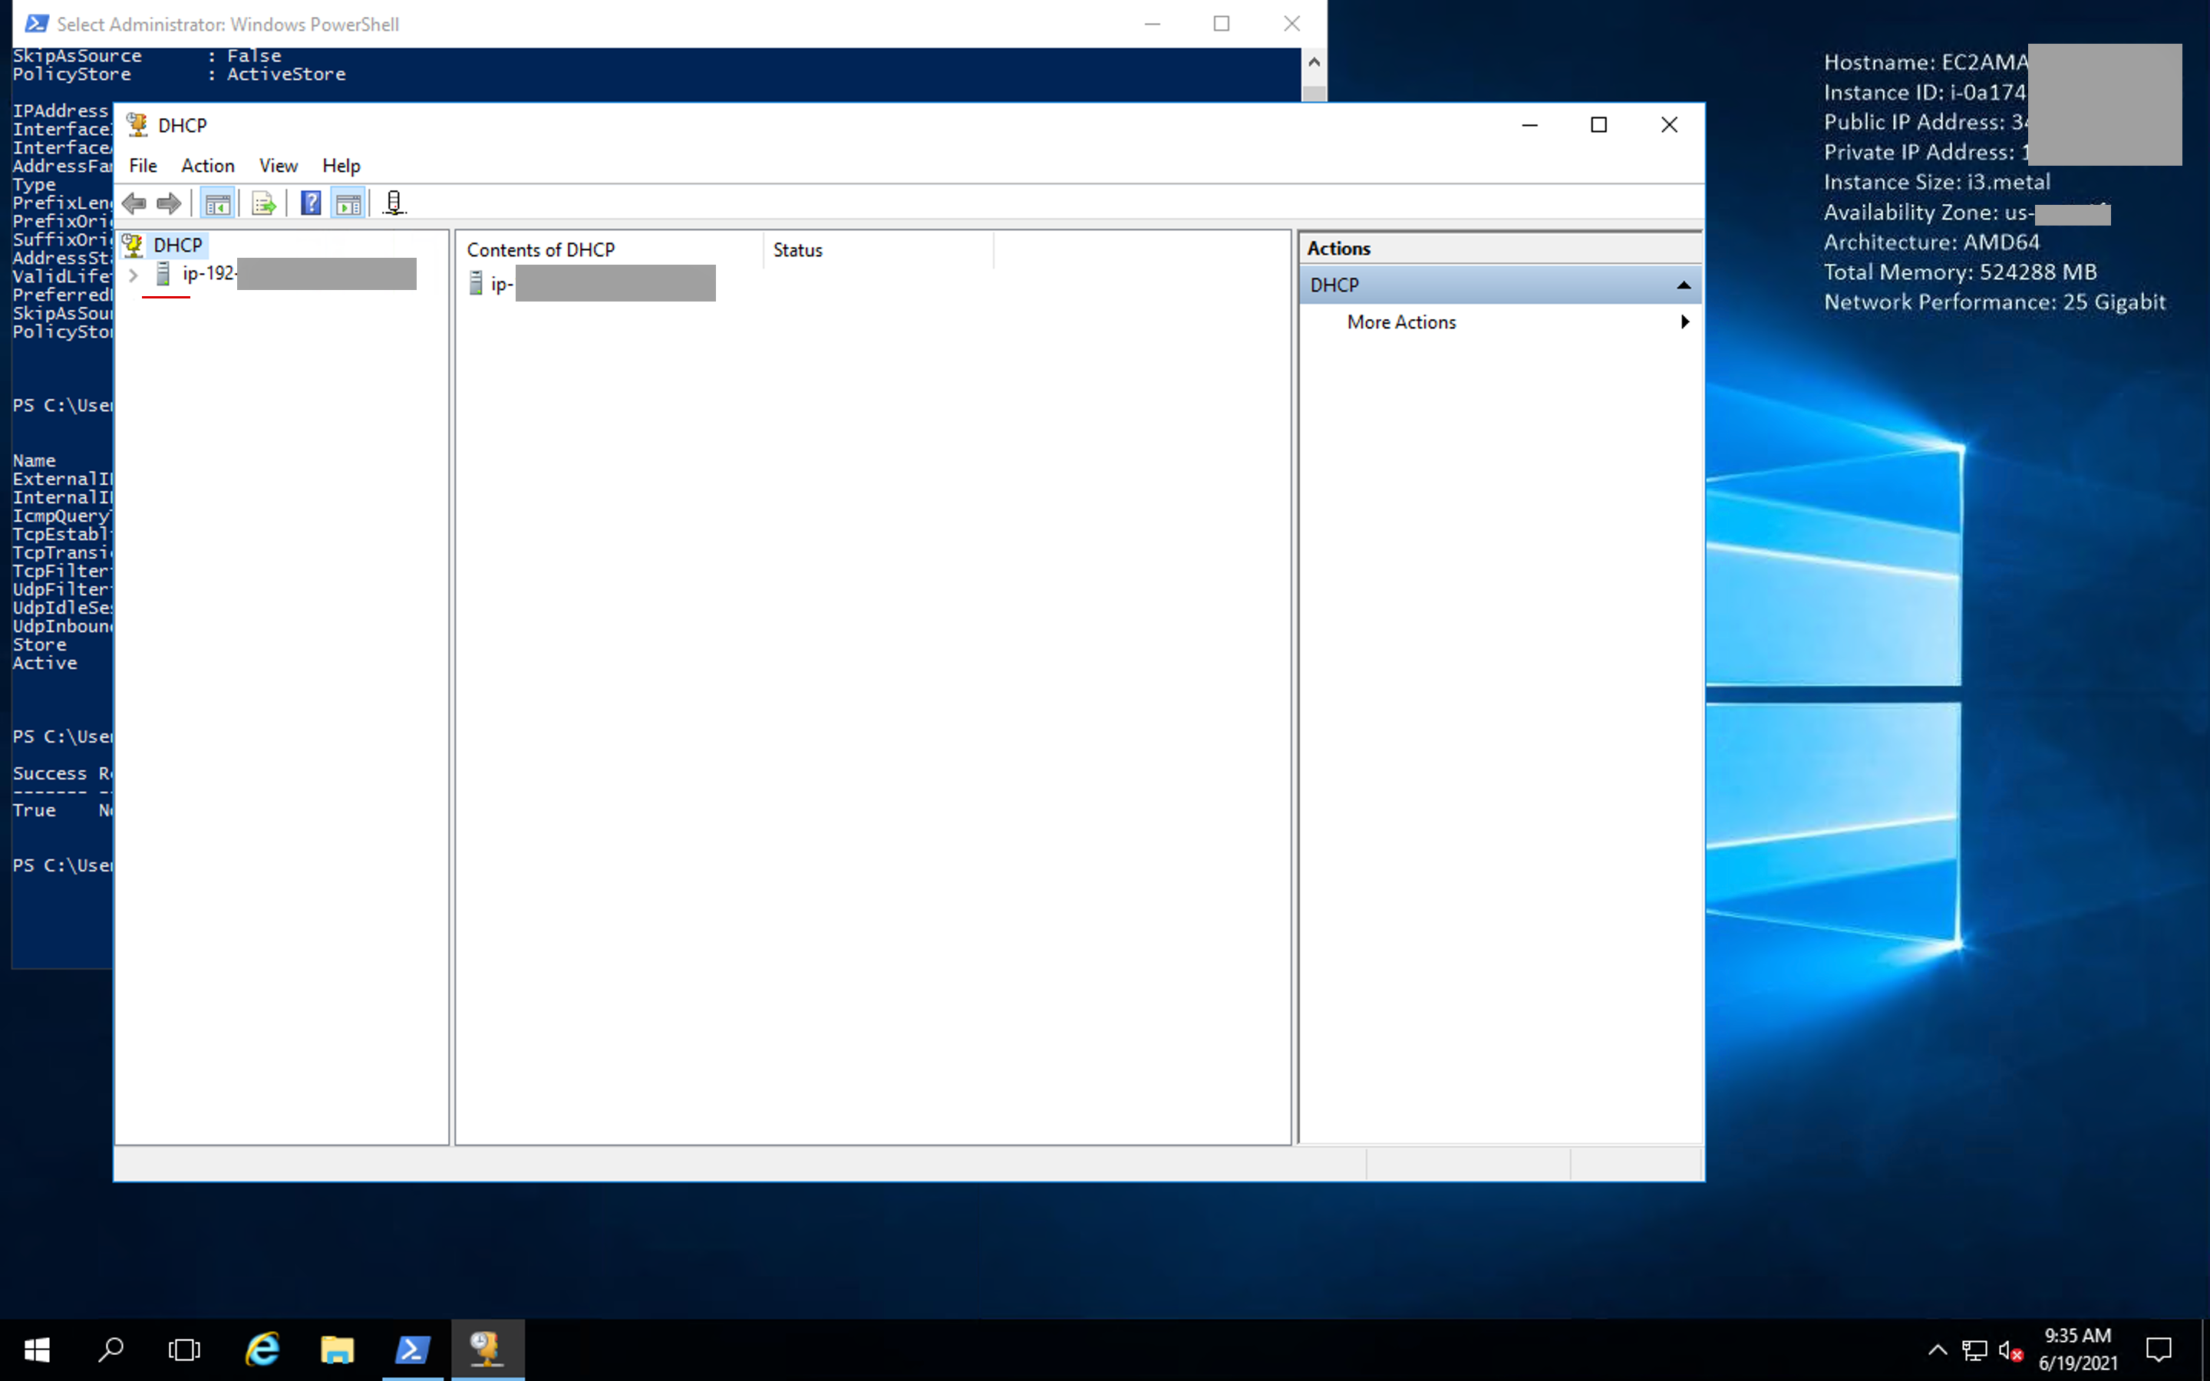Minimize the DHCP window
The width and height of the screenshot is (2210, 1381).
point(1529,125)
